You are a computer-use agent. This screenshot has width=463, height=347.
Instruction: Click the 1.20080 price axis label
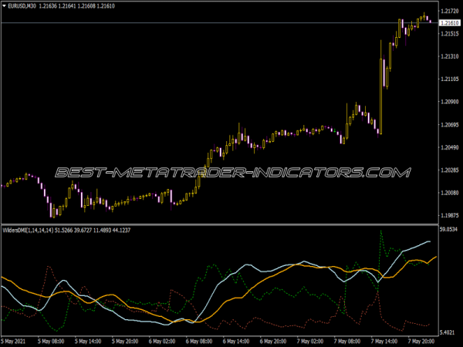click(449, 192)
